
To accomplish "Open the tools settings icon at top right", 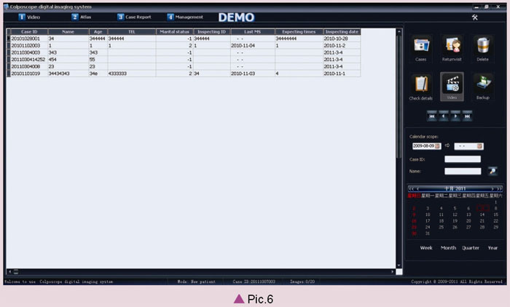I will click(x=475, y=17).
